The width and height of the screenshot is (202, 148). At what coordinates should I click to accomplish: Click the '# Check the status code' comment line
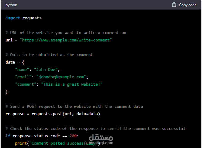point(95,129)
